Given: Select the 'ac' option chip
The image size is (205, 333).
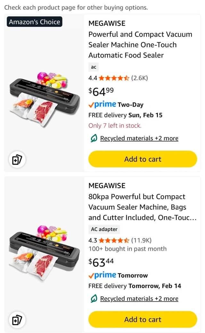Looking at the screenshot, I should 94,67.
